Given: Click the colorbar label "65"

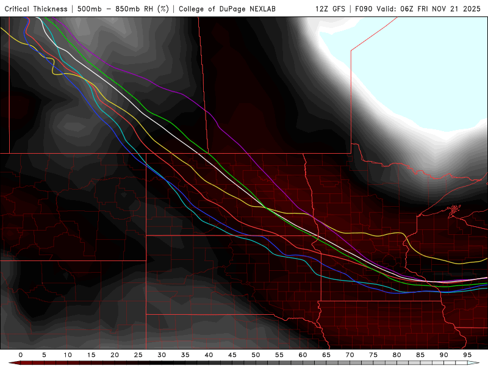Looking at the screenshot, I should tap(326, 355).
